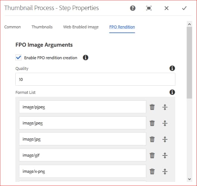
Task: Edit the image/gif format field
Action: 82,155
